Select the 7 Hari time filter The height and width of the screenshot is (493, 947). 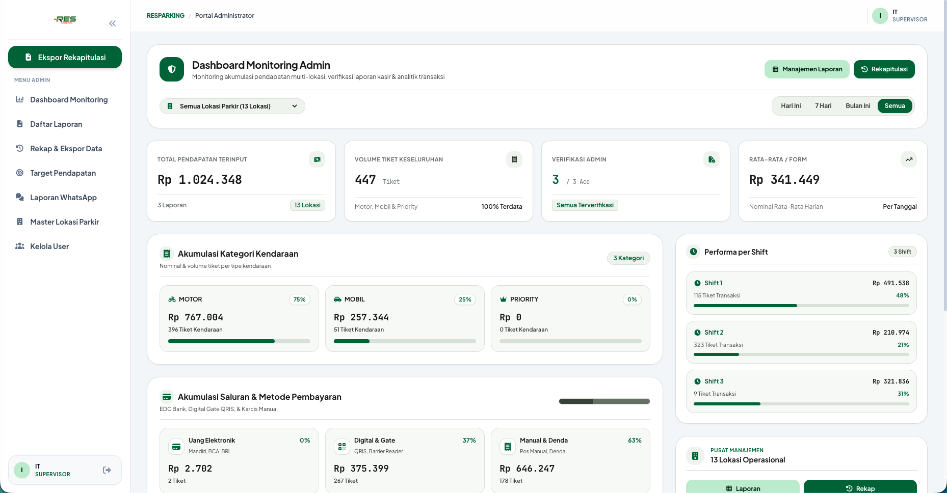[x=823, y=106]
